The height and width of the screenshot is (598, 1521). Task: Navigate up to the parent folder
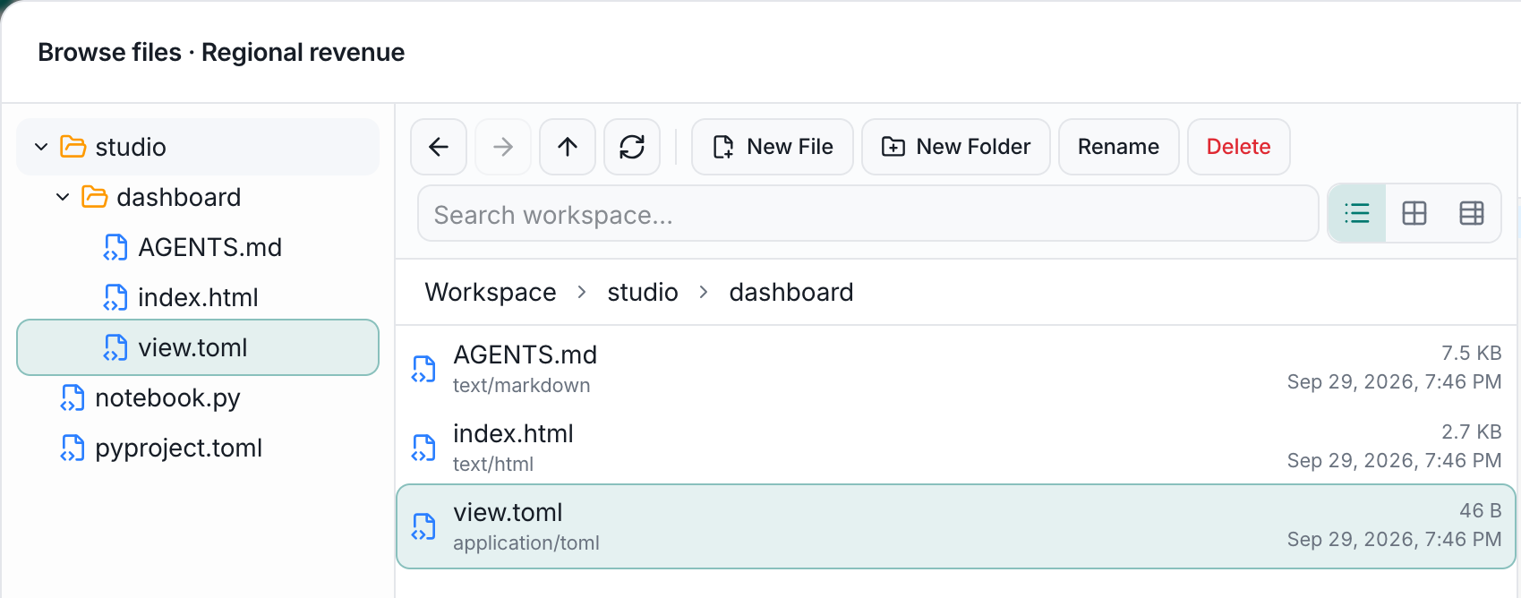click(x=568, y=147)
